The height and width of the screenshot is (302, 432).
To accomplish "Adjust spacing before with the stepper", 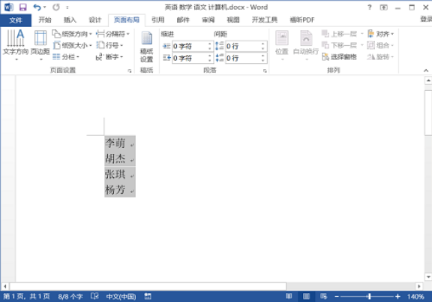I will [263, 46].
